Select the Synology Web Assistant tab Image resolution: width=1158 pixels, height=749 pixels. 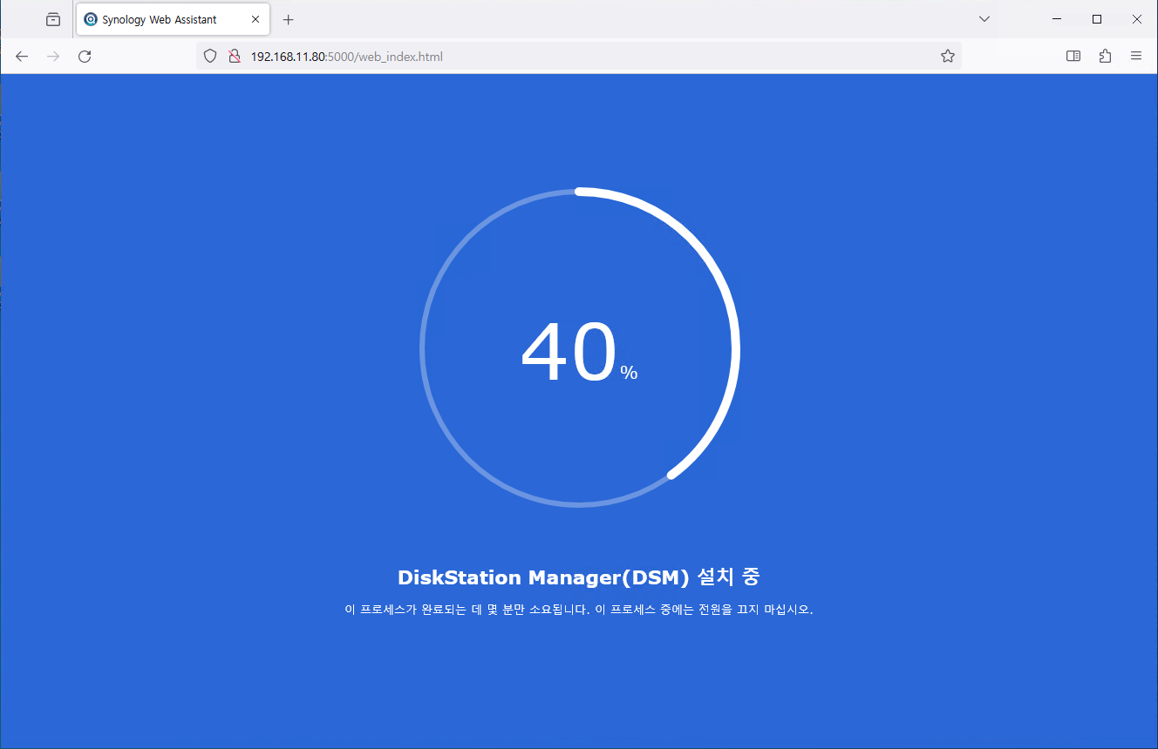click(173, 19)
